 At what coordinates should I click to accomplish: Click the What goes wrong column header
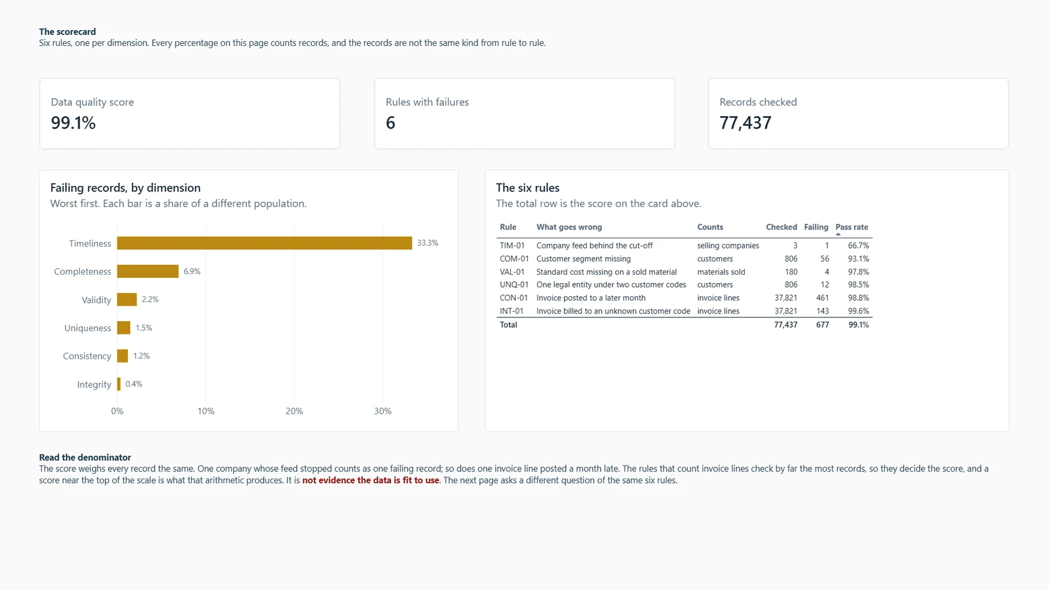click(569, 227)
